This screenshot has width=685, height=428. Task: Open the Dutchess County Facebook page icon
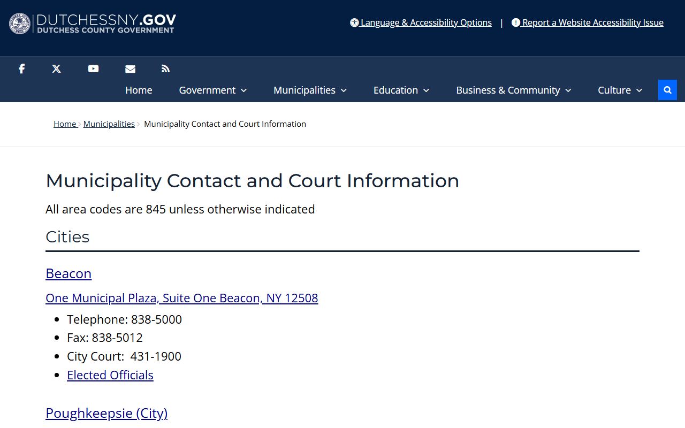click(22, 68)
